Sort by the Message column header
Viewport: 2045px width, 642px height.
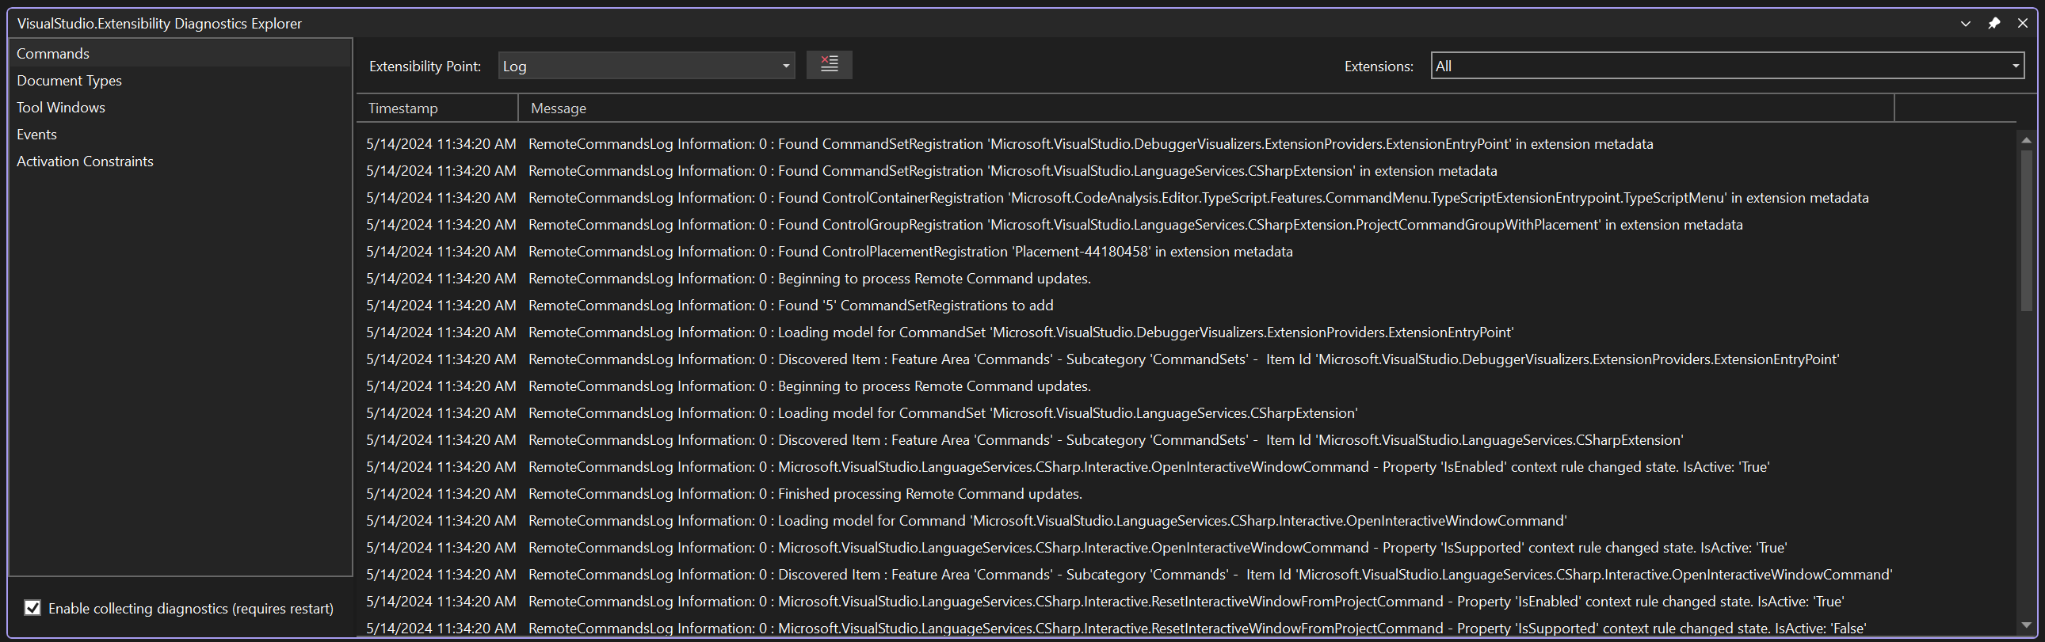click(1206, 108)
